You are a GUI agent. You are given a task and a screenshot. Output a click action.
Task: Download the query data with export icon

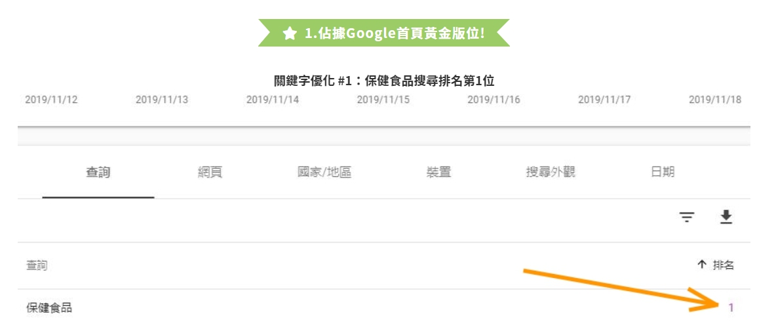coord(726,218)
